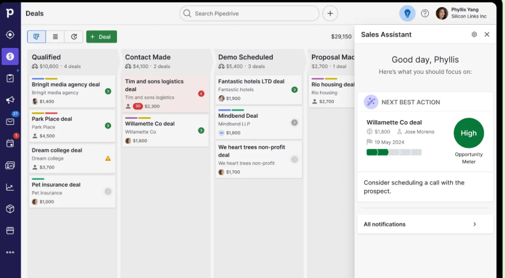Screen dimensions: 505x278
Task: Open the Deals dollar icon in sidebar
Action: pyautogui.click(x=10, y=56)
